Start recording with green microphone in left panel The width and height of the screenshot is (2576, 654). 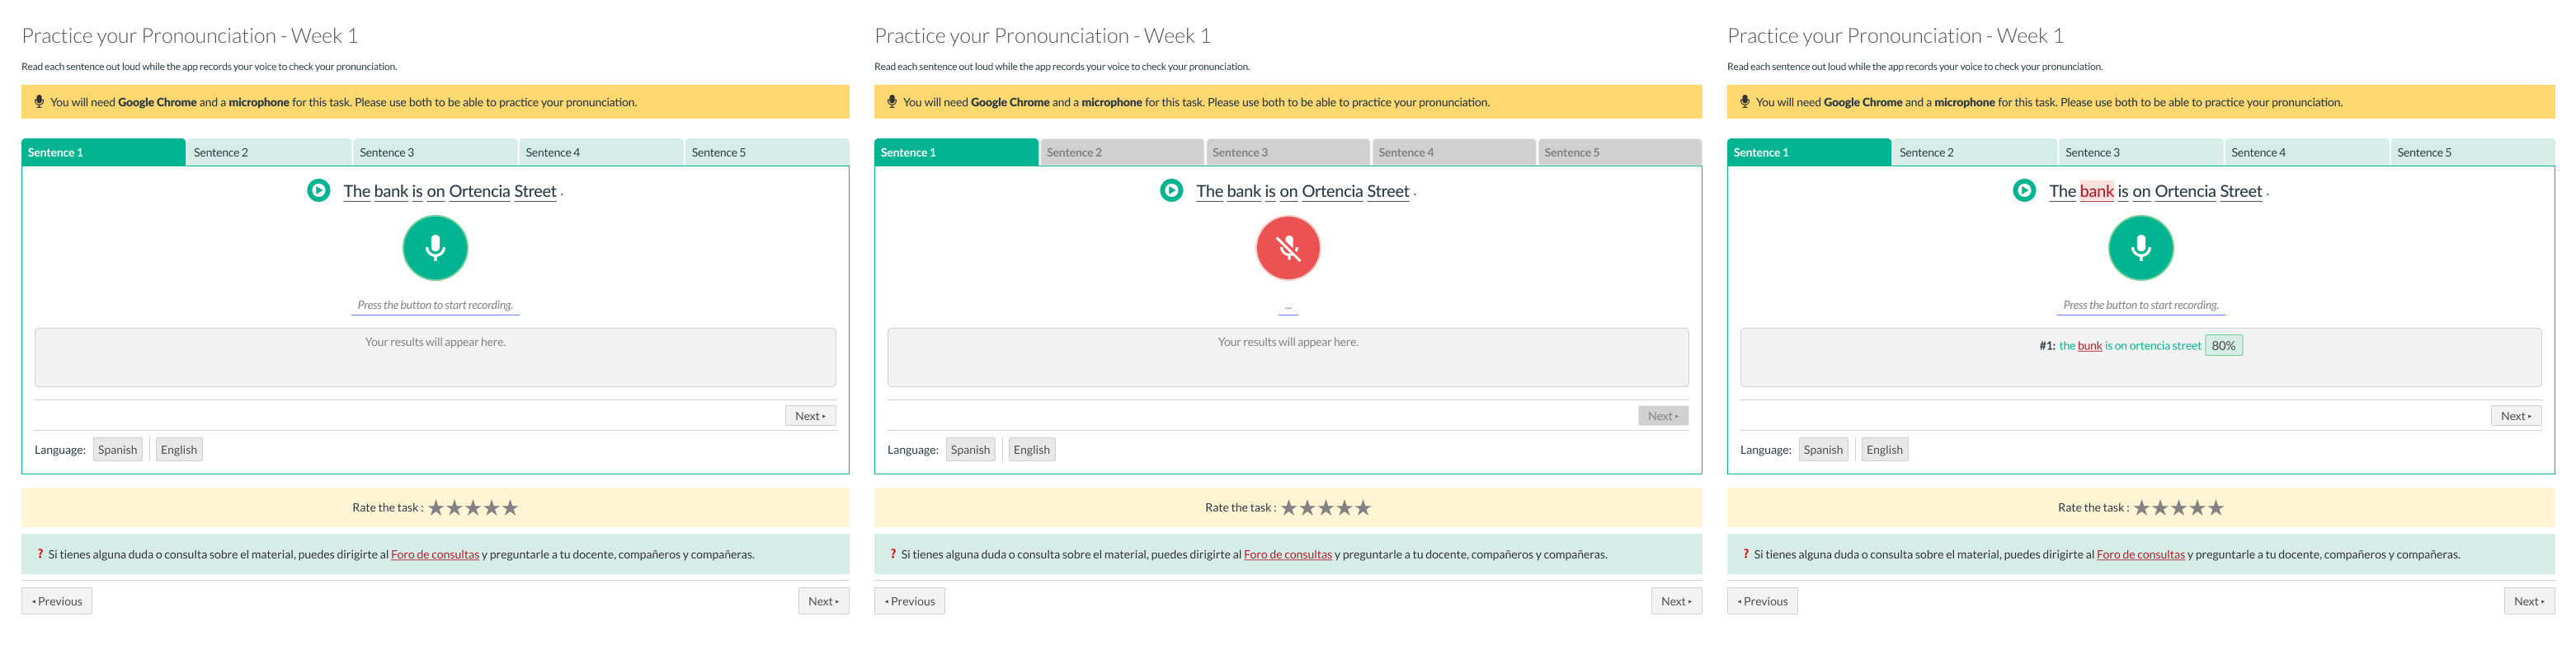435,248
